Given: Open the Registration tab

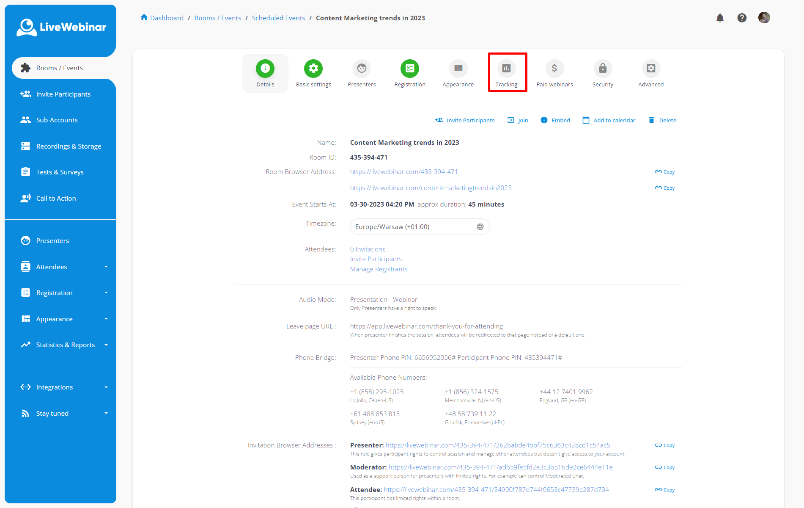Looking at the screenshot, I should pos(409,68).
